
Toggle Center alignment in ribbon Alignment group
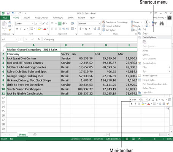pos(56,29)
